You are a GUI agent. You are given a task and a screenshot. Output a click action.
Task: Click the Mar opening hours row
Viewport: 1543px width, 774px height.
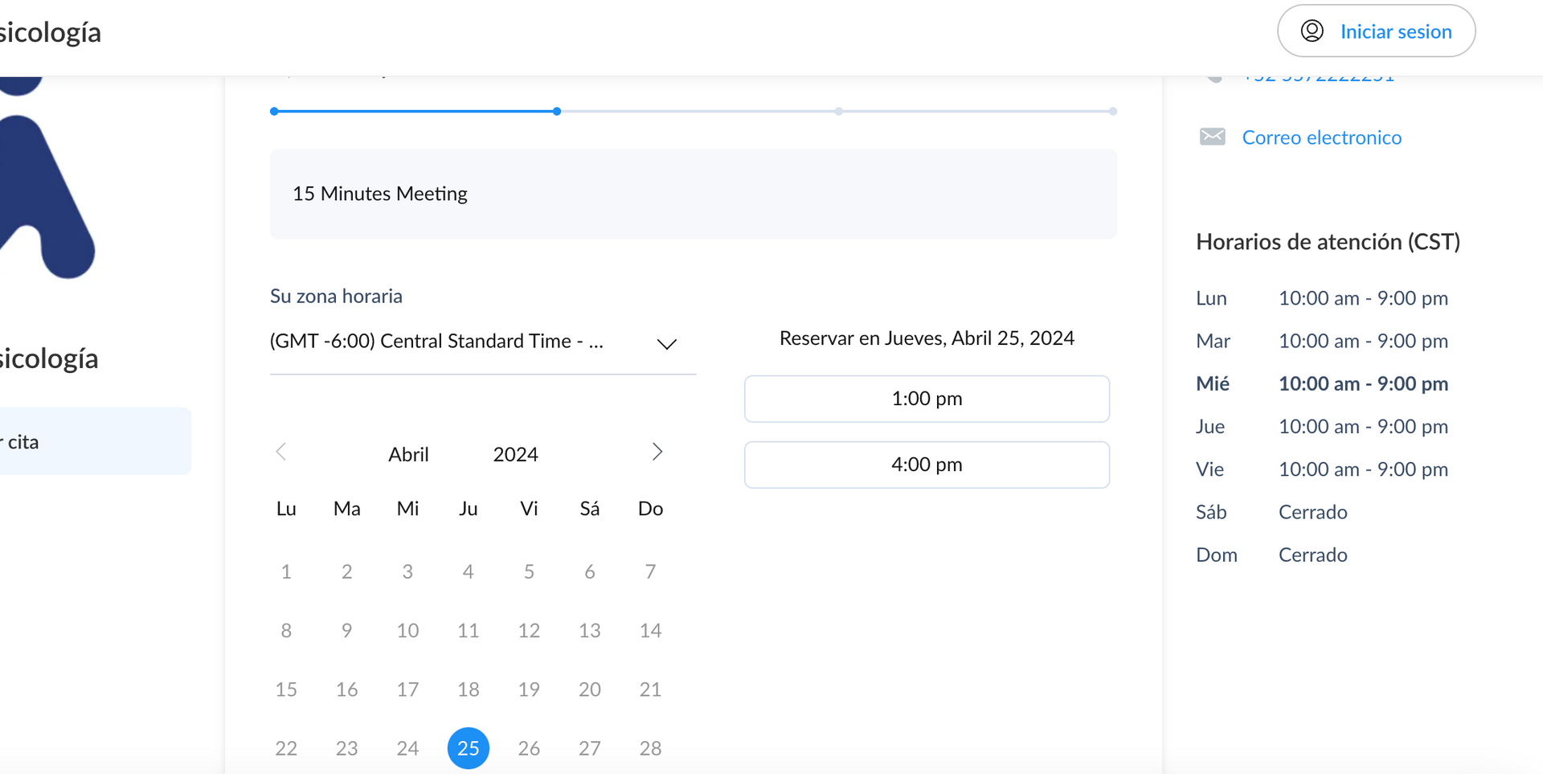[x=1322, y=341]
